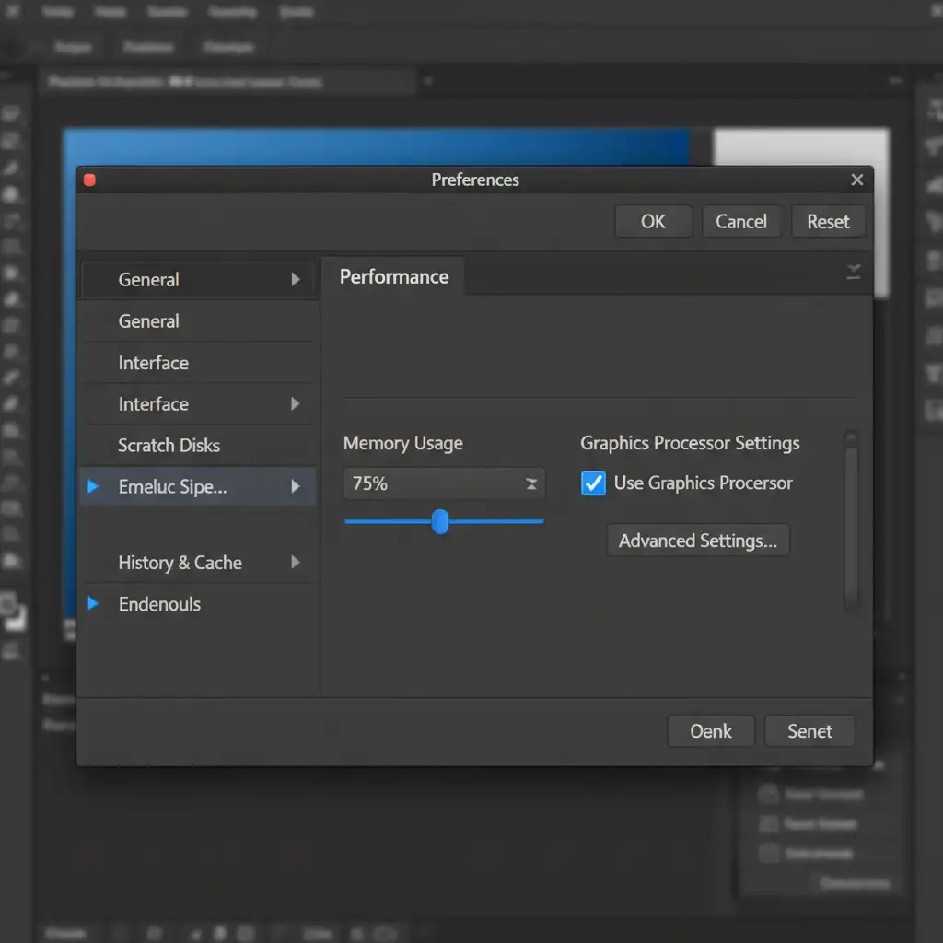This screenshot has height=943, width=943.
Task: Click the foreground/background color swatch in the toolbar
Action: pos(13,611)
